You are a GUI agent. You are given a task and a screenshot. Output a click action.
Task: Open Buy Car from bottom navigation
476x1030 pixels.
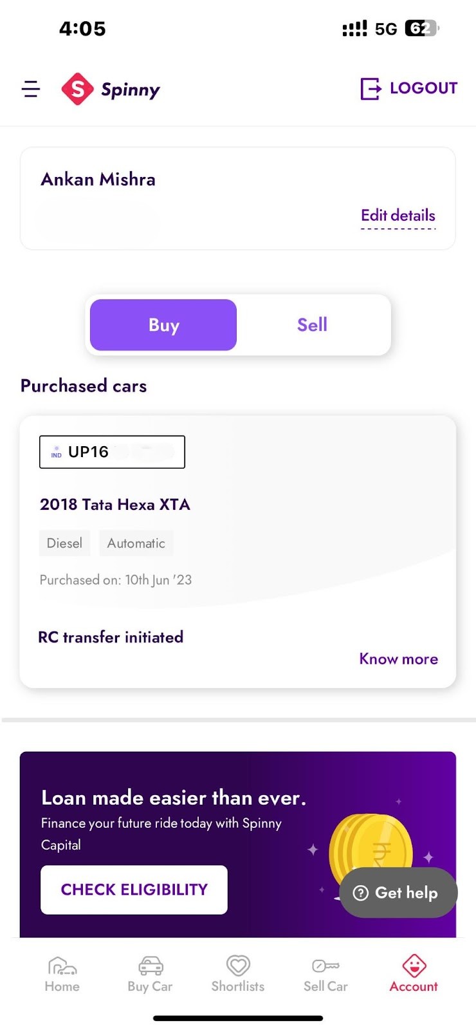click(x=150, y=974)
